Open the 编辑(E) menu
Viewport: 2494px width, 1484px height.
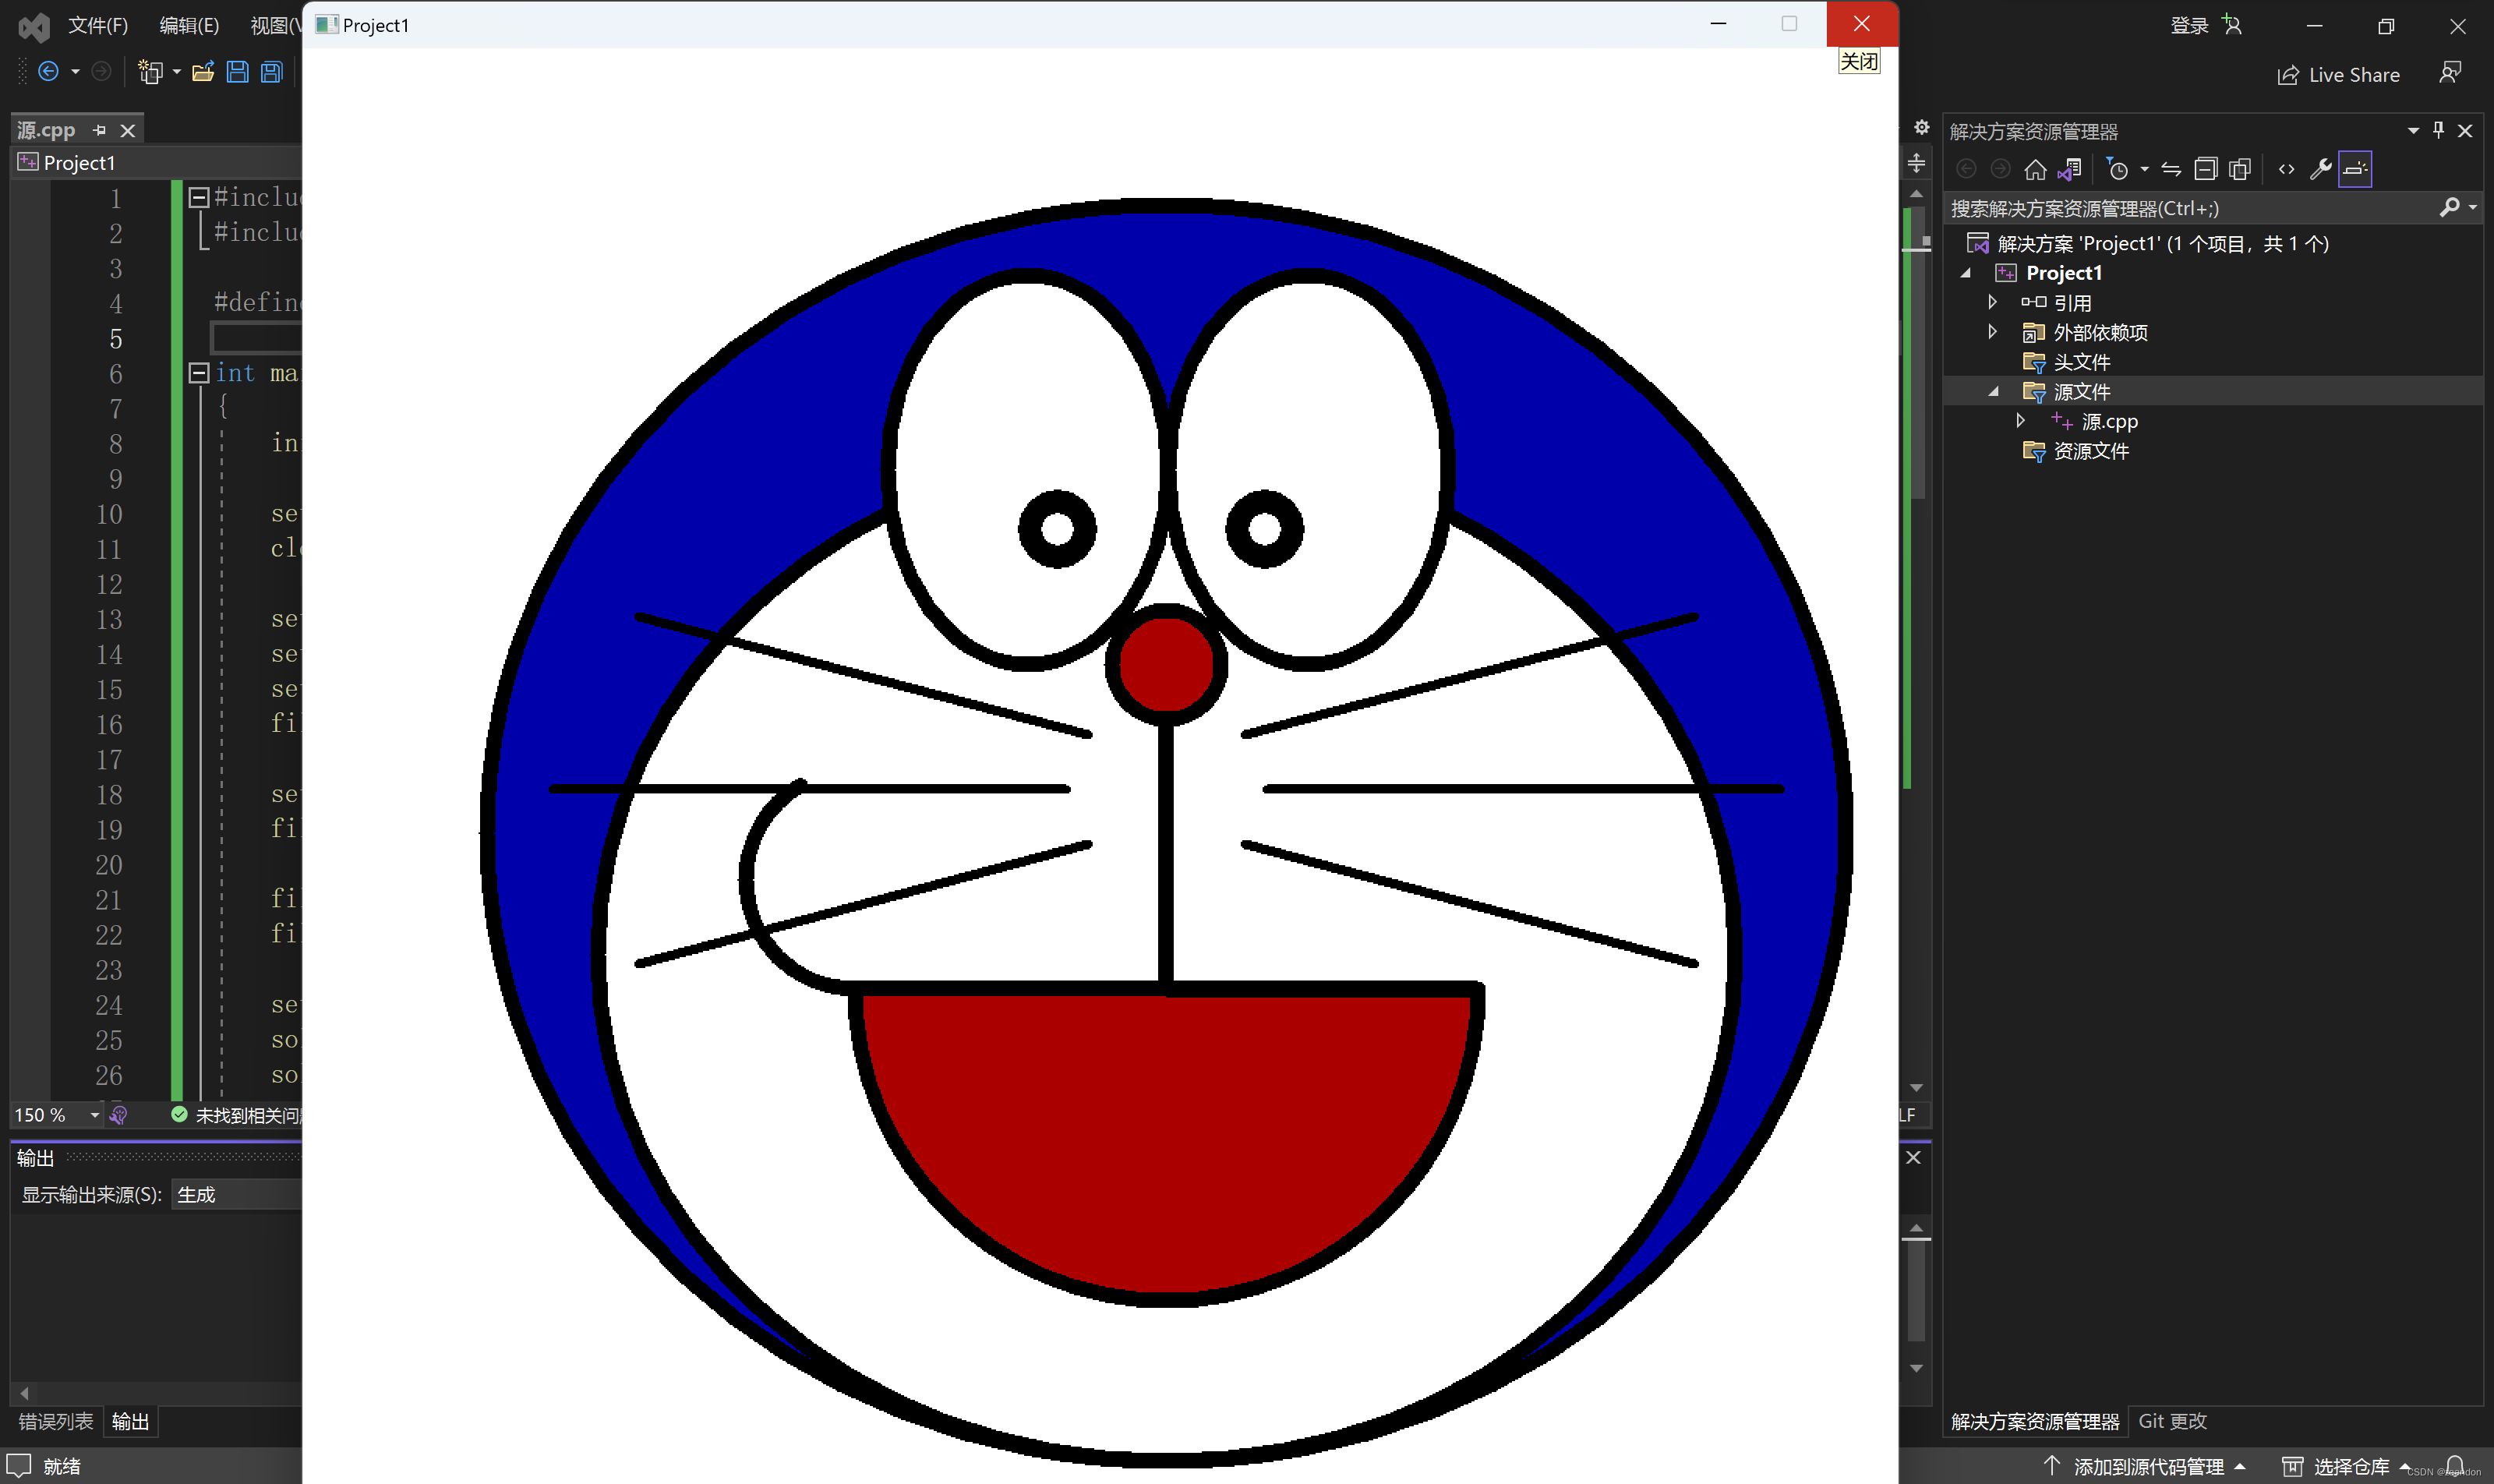pyautogui.click(x=189, y=25)
